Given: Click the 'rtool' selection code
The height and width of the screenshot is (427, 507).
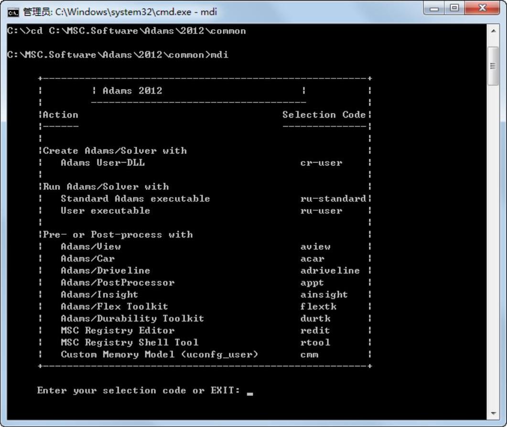Looking at the screenshot, I should point(315,342).
